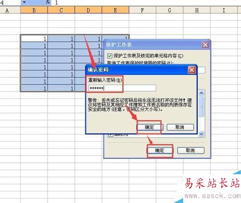
Task: Select column B header
Action: [x=34, y=11]
